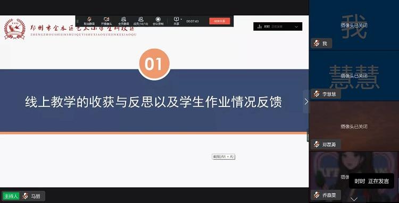The height and width of the screenshot is (203, 399).
Task: Select the 郑磊勇 participant video tile
Action: [x=354, y=126]
